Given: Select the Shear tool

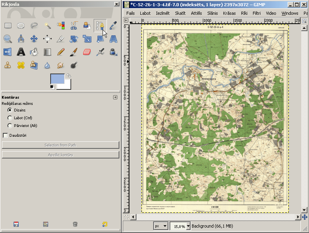Looking at the screenshot, I should pyautogui.click(x=100, y=39).
